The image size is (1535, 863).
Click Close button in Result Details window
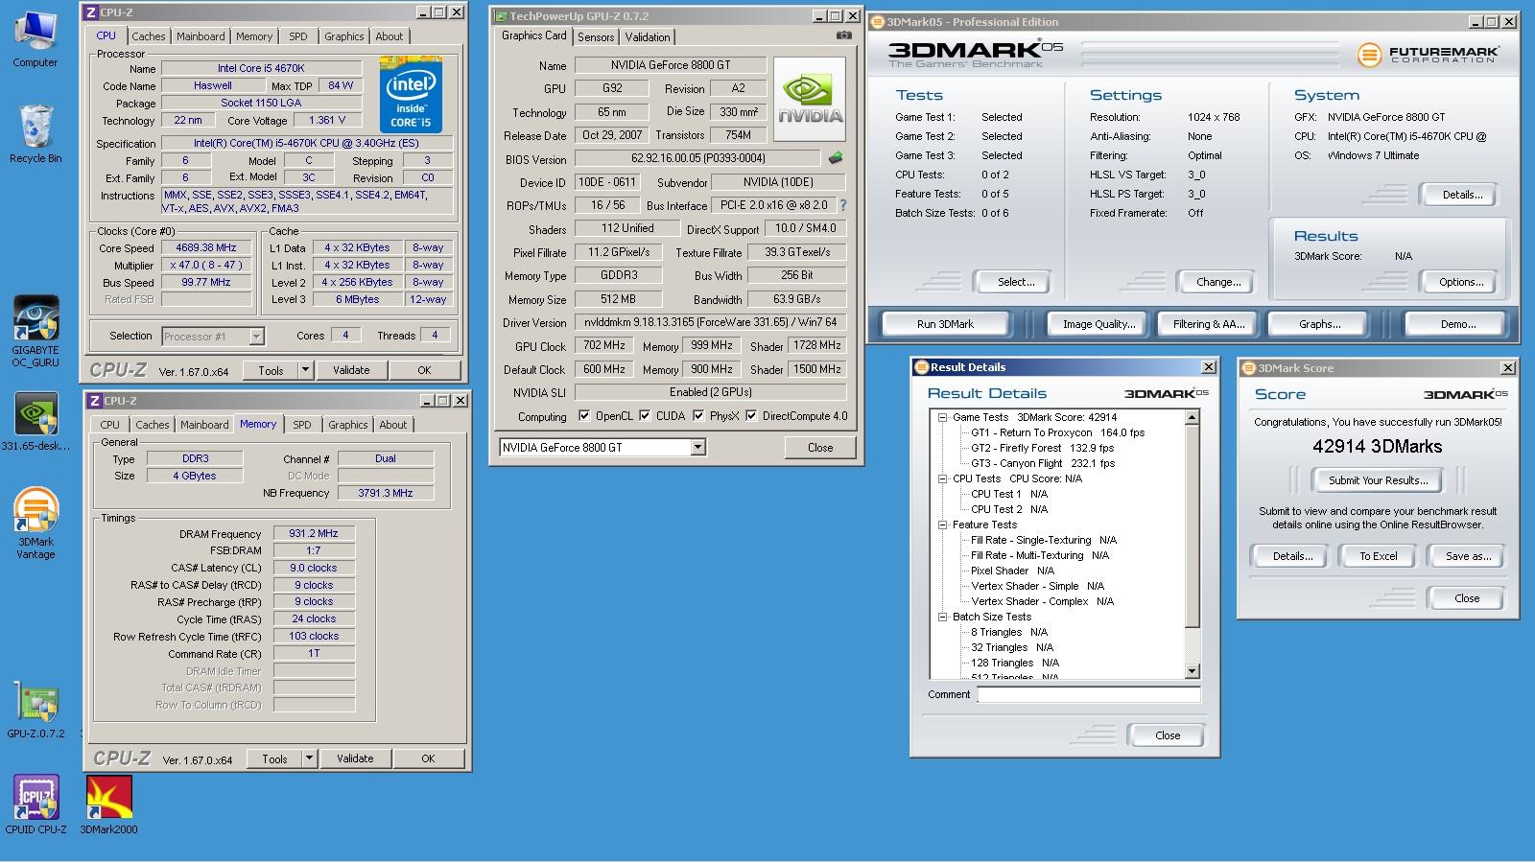1168,735
